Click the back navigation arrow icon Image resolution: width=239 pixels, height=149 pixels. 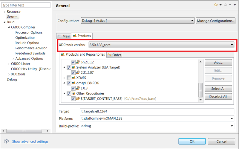click(216, 5)
